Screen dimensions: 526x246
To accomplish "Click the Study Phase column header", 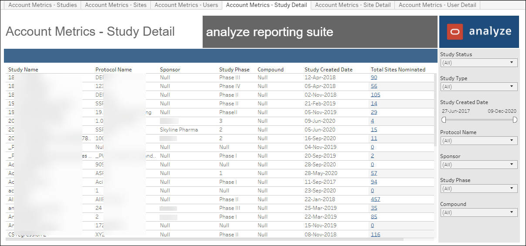I will point(234,70).
